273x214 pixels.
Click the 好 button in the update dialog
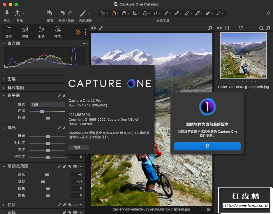tap(207, 146)
